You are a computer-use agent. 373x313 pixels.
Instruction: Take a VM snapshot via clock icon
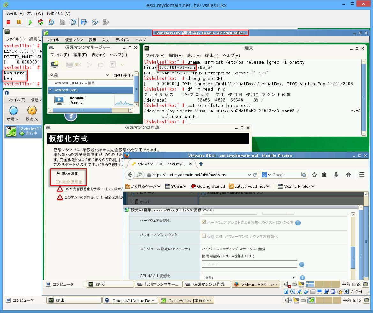[x=52, y=22]
